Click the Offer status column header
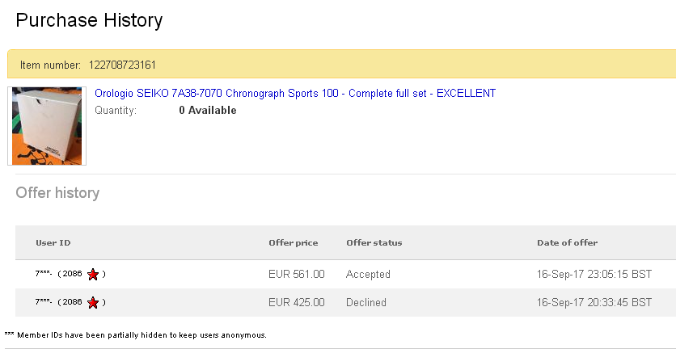676x349 pixels. click(x=374, y=242)
